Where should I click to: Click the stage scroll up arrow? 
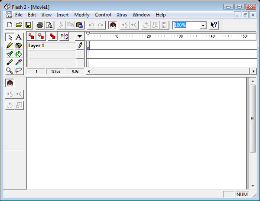click(253, 81)
